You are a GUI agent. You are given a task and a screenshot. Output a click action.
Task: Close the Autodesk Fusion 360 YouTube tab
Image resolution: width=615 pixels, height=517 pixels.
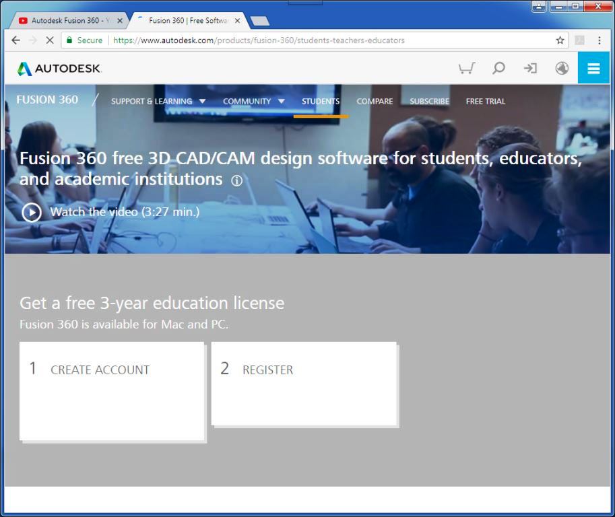tap(120, 21)
